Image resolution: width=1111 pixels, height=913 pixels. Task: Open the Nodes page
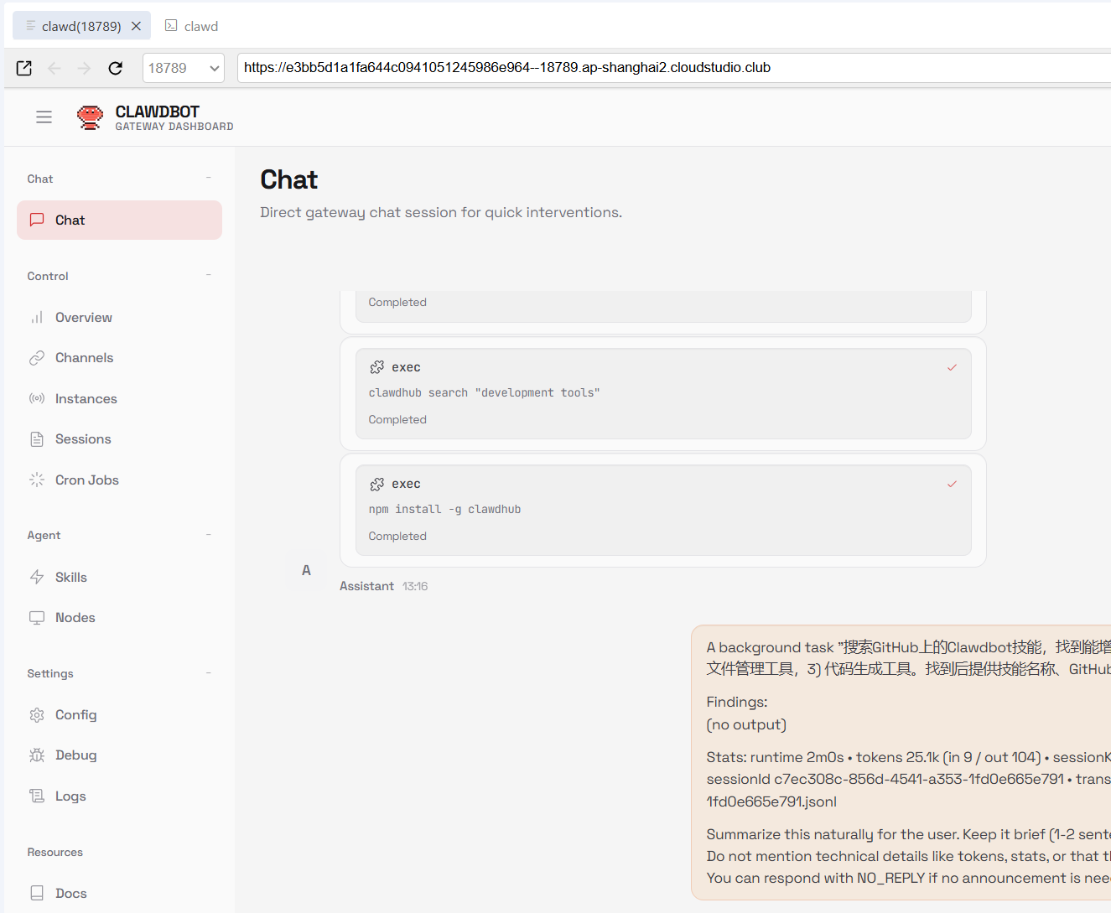tap(119, 618)
